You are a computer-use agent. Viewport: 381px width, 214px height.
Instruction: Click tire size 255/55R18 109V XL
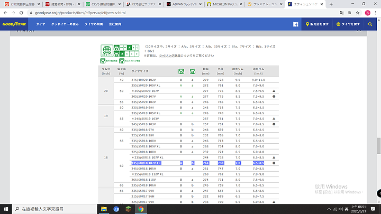point(146,146)
